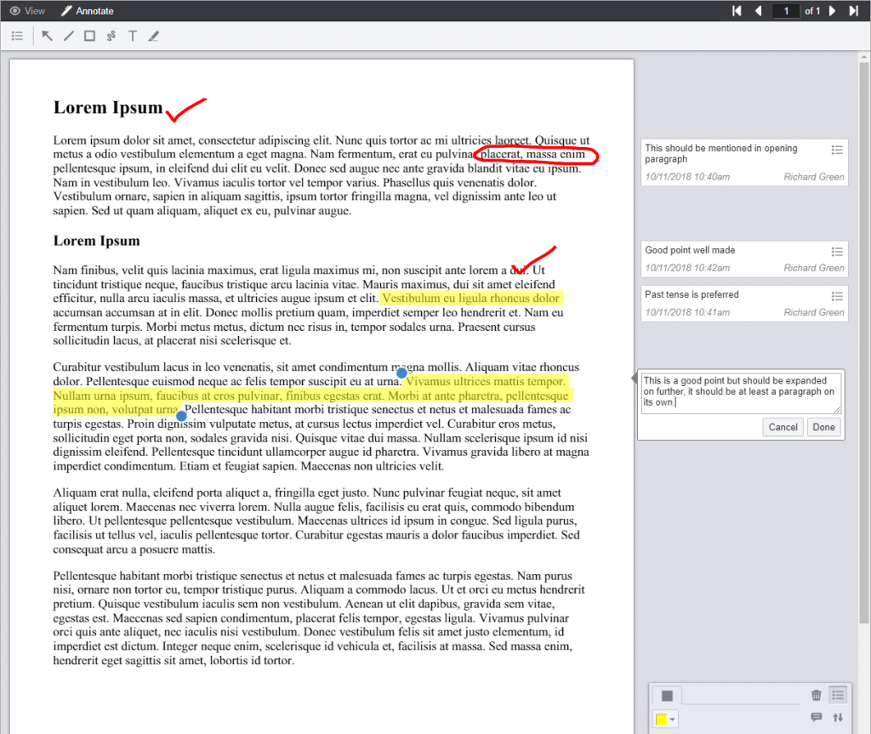The image size is (871, 734).
Task: Go to the first page
Action: coord(737,10)
